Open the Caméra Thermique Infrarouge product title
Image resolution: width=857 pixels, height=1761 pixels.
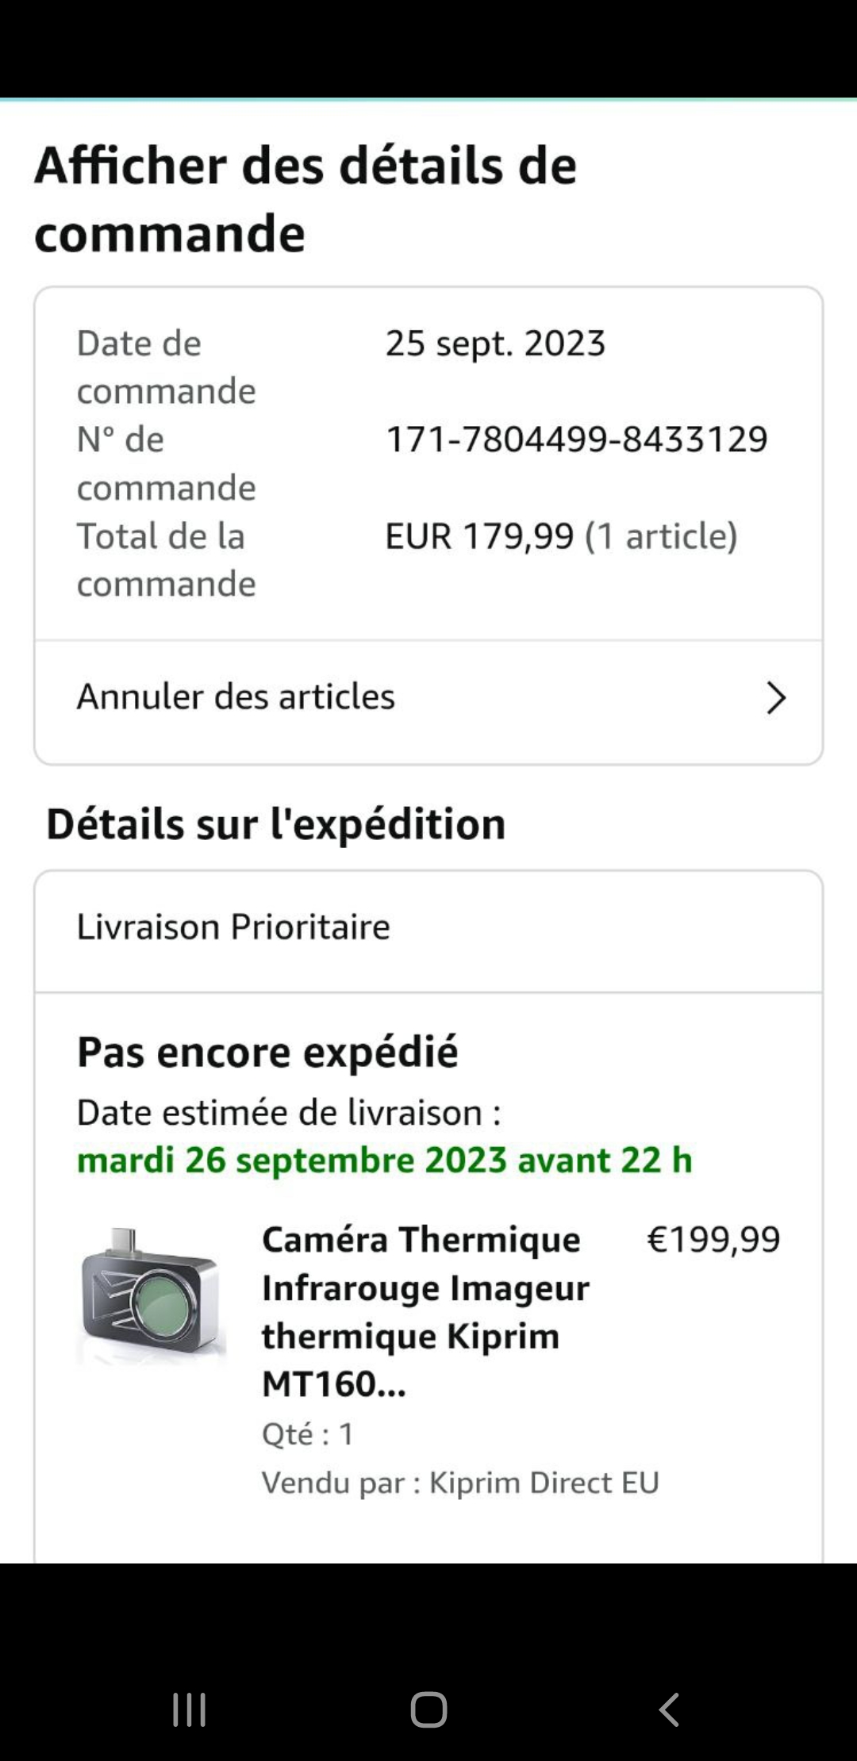pyautogui.click(x=425, y=1311)
